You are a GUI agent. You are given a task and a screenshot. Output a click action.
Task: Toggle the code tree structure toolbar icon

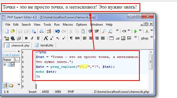point(49,31)
